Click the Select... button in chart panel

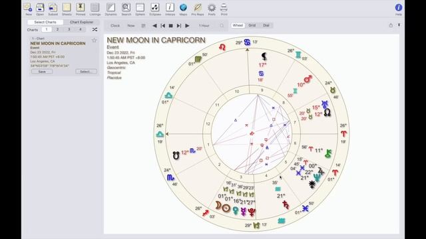(86, 72)
